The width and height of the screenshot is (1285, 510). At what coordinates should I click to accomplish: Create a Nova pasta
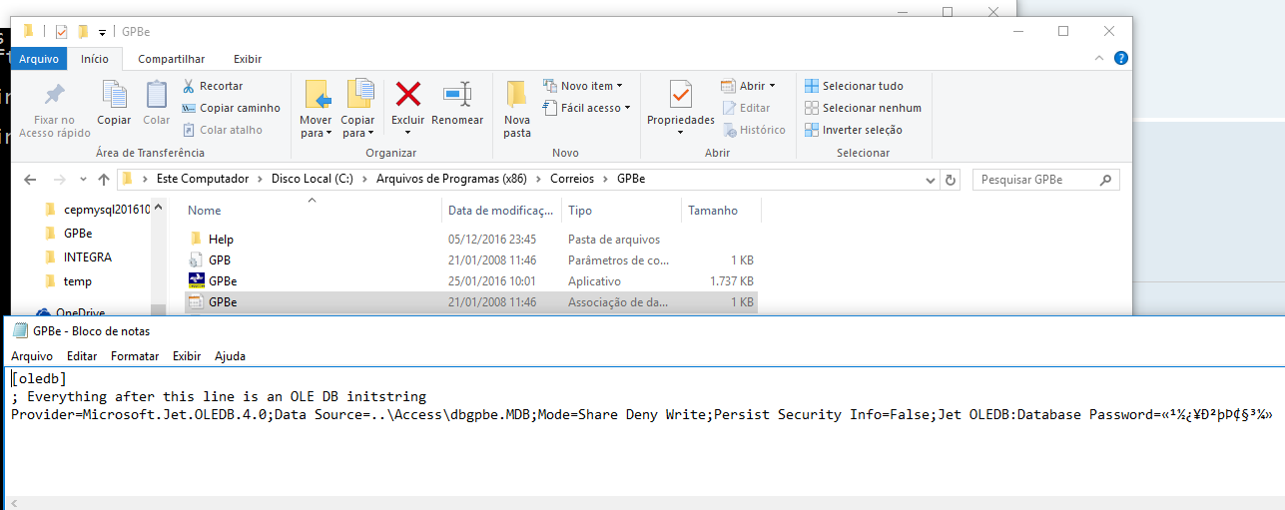517,108
